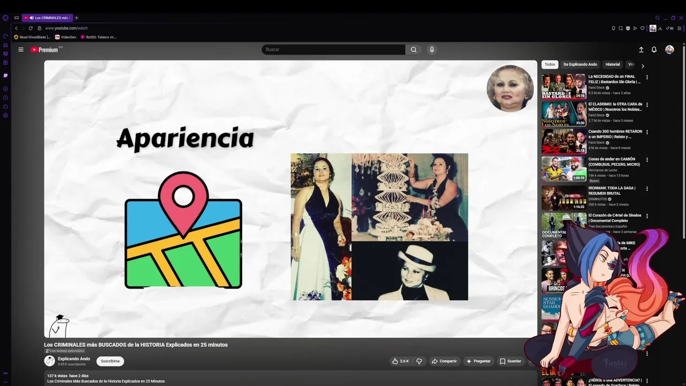Open the browser downloads icon
Screen dimensions: 686x386
click(x=660, y=28)
